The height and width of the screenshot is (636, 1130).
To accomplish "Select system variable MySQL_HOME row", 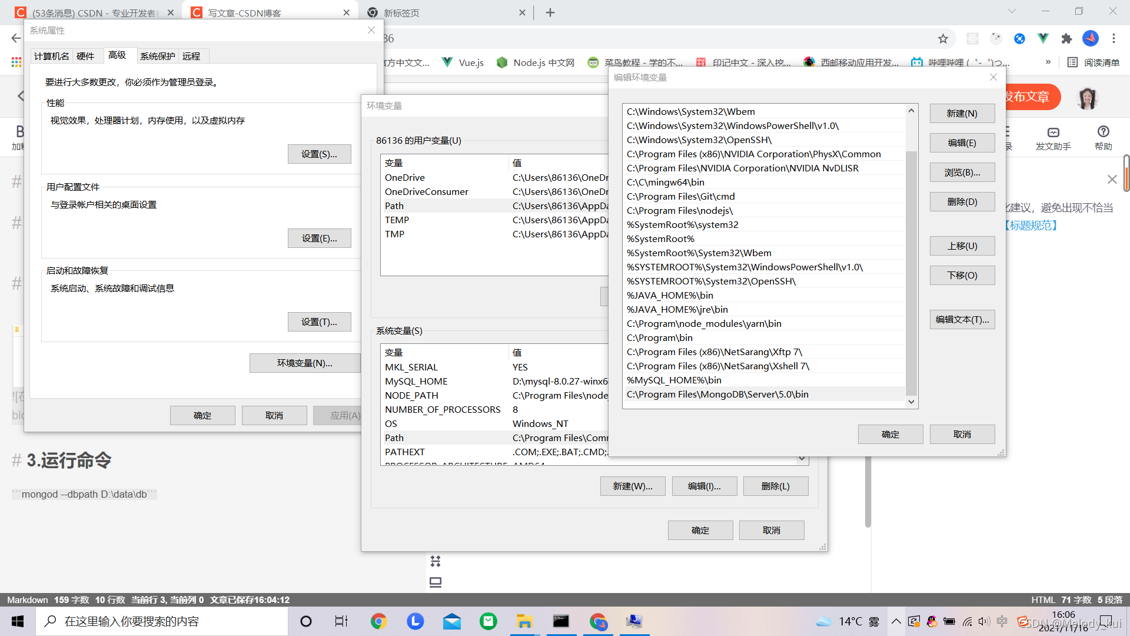I will point(494,382).
